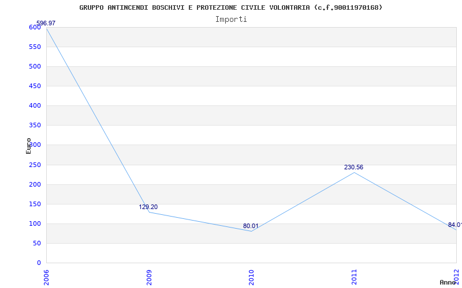Click the 2011 x-axis label
This screenshot has height=288, width=462.
354,278
